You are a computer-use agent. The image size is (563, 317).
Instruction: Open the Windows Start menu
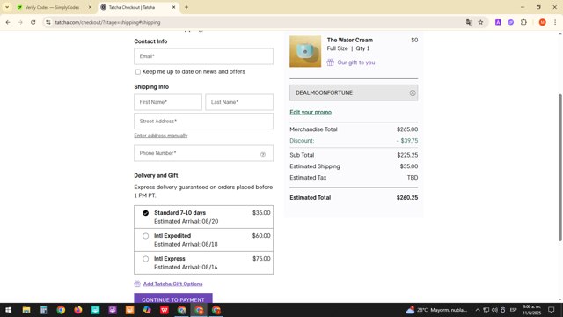(8, 310)
